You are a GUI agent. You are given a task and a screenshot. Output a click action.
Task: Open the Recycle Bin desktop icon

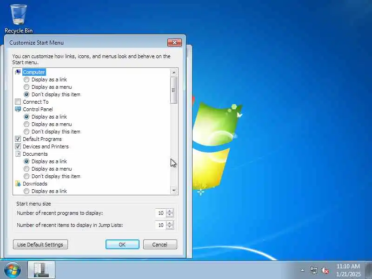click(19, 19)
